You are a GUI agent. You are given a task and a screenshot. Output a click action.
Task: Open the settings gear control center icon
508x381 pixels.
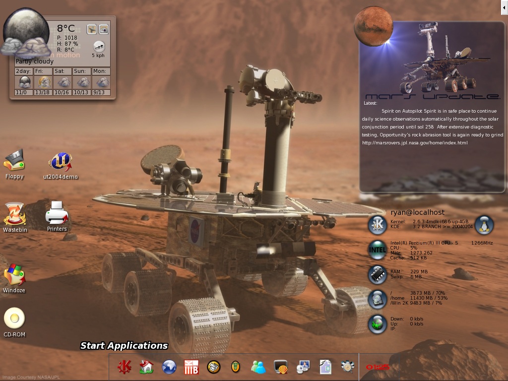pyautogui.click(x=347, y=367)
